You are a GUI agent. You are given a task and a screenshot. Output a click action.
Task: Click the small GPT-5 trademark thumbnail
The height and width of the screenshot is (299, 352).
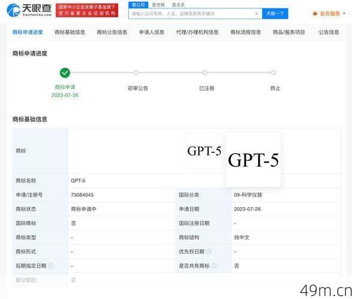point(204,151)
